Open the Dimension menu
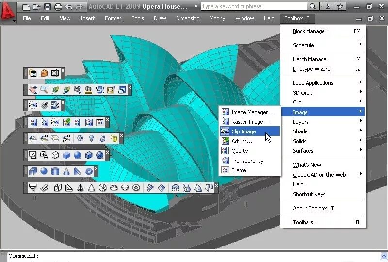Viewport: 388px width, 262px height. [x=188, y=18]
